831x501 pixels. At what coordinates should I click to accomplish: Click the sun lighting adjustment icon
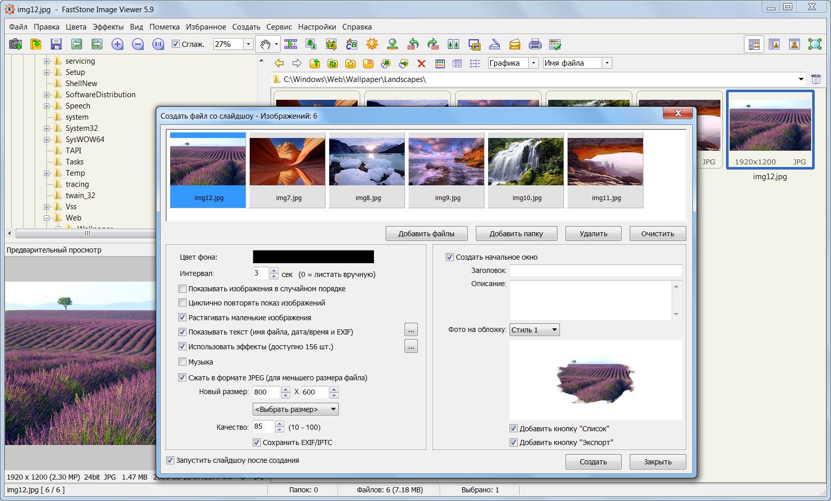372,44
